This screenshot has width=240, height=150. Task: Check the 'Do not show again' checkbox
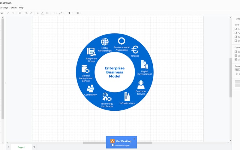pyautogui.click(x=113, y=145)
